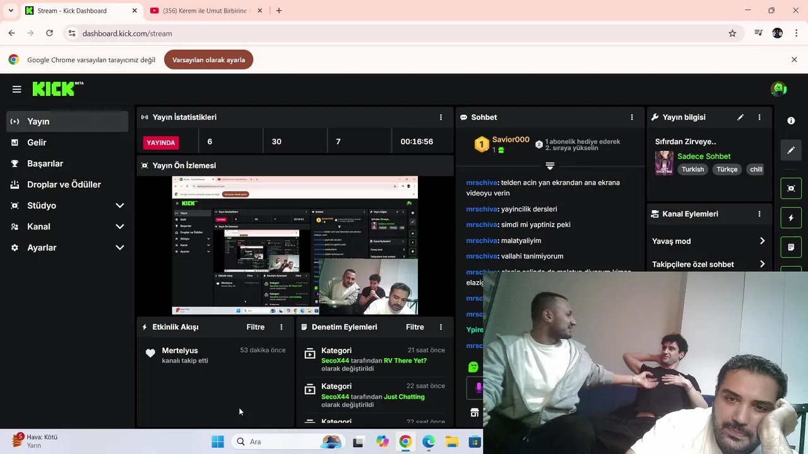Open the green emote picker in chat
The height and width of the screenshot is (454, 808).
tap(473, 366)
